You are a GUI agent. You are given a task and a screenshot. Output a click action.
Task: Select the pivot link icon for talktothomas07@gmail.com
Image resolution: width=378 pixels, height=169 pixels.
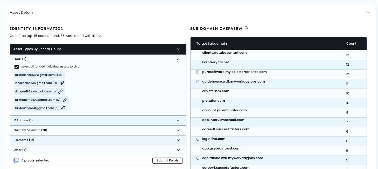(x=65, y=100)
